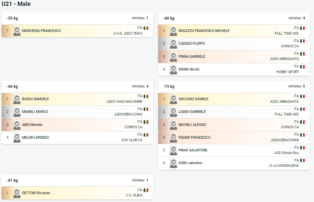Image resolution: width=314 pixels, height=202 pixels.
Task: Open athlete MAMELI MARCO
Action: click(x=35, y=112)
